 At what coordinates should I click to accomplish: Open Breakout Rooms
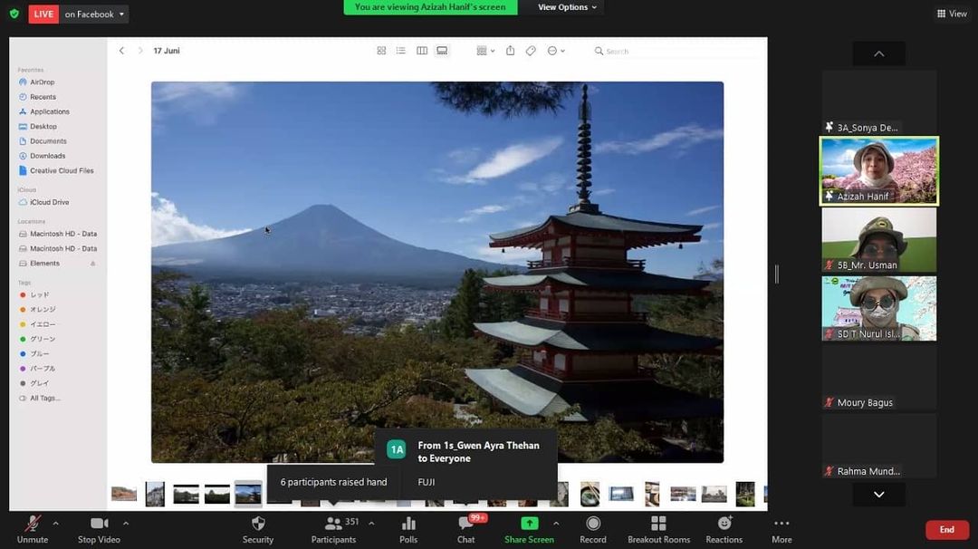(658, 525)
